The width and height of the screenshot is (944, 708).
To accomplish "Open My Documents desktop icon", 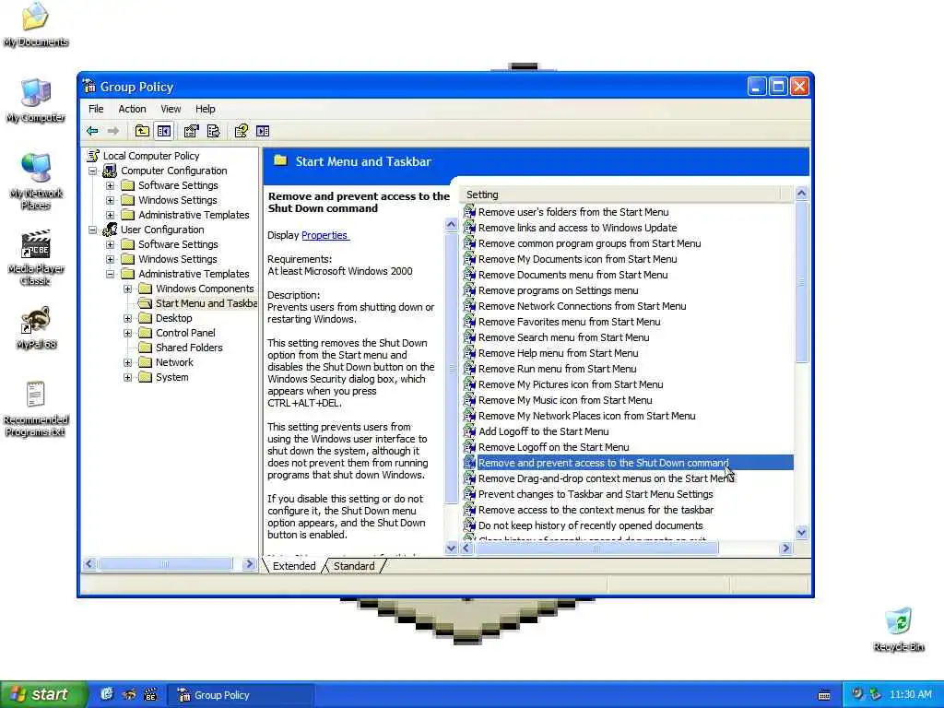I will coord(35,17).
